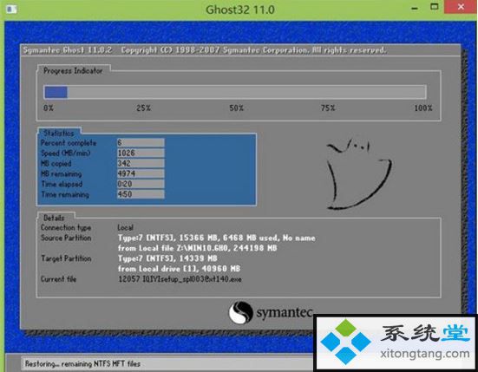Click the Restoring status bar message
This screenshot has height=372, width=478.
[x=82, y=364]
